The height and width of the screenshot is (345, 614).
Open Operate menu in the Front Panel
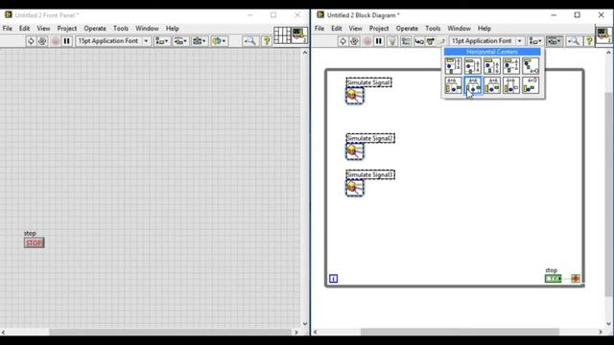(95, 28)
